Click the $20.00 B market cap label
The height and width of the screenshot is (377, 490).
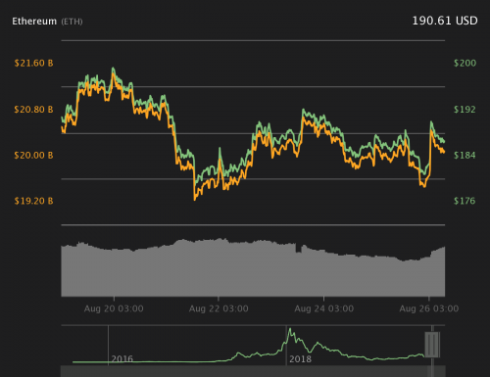click(x=33, y=155)
